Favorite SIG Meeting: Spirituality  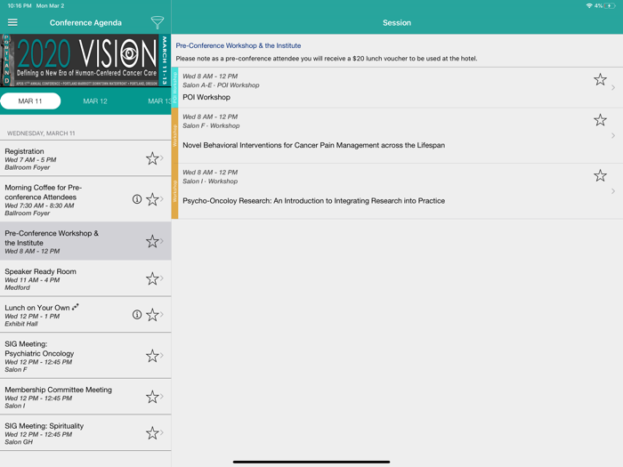pos(152,433)
